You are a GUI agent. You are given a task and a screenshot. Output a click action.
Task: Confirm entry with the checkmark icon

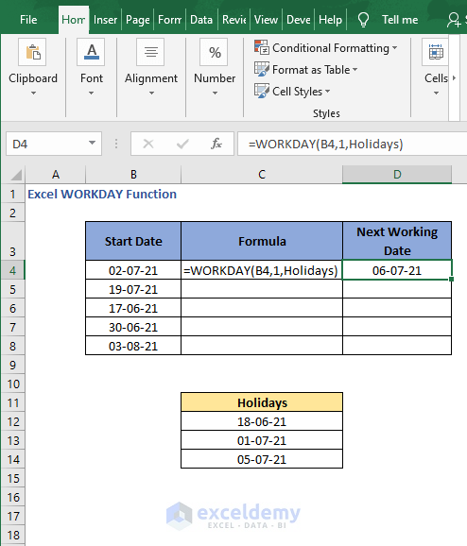182,144
